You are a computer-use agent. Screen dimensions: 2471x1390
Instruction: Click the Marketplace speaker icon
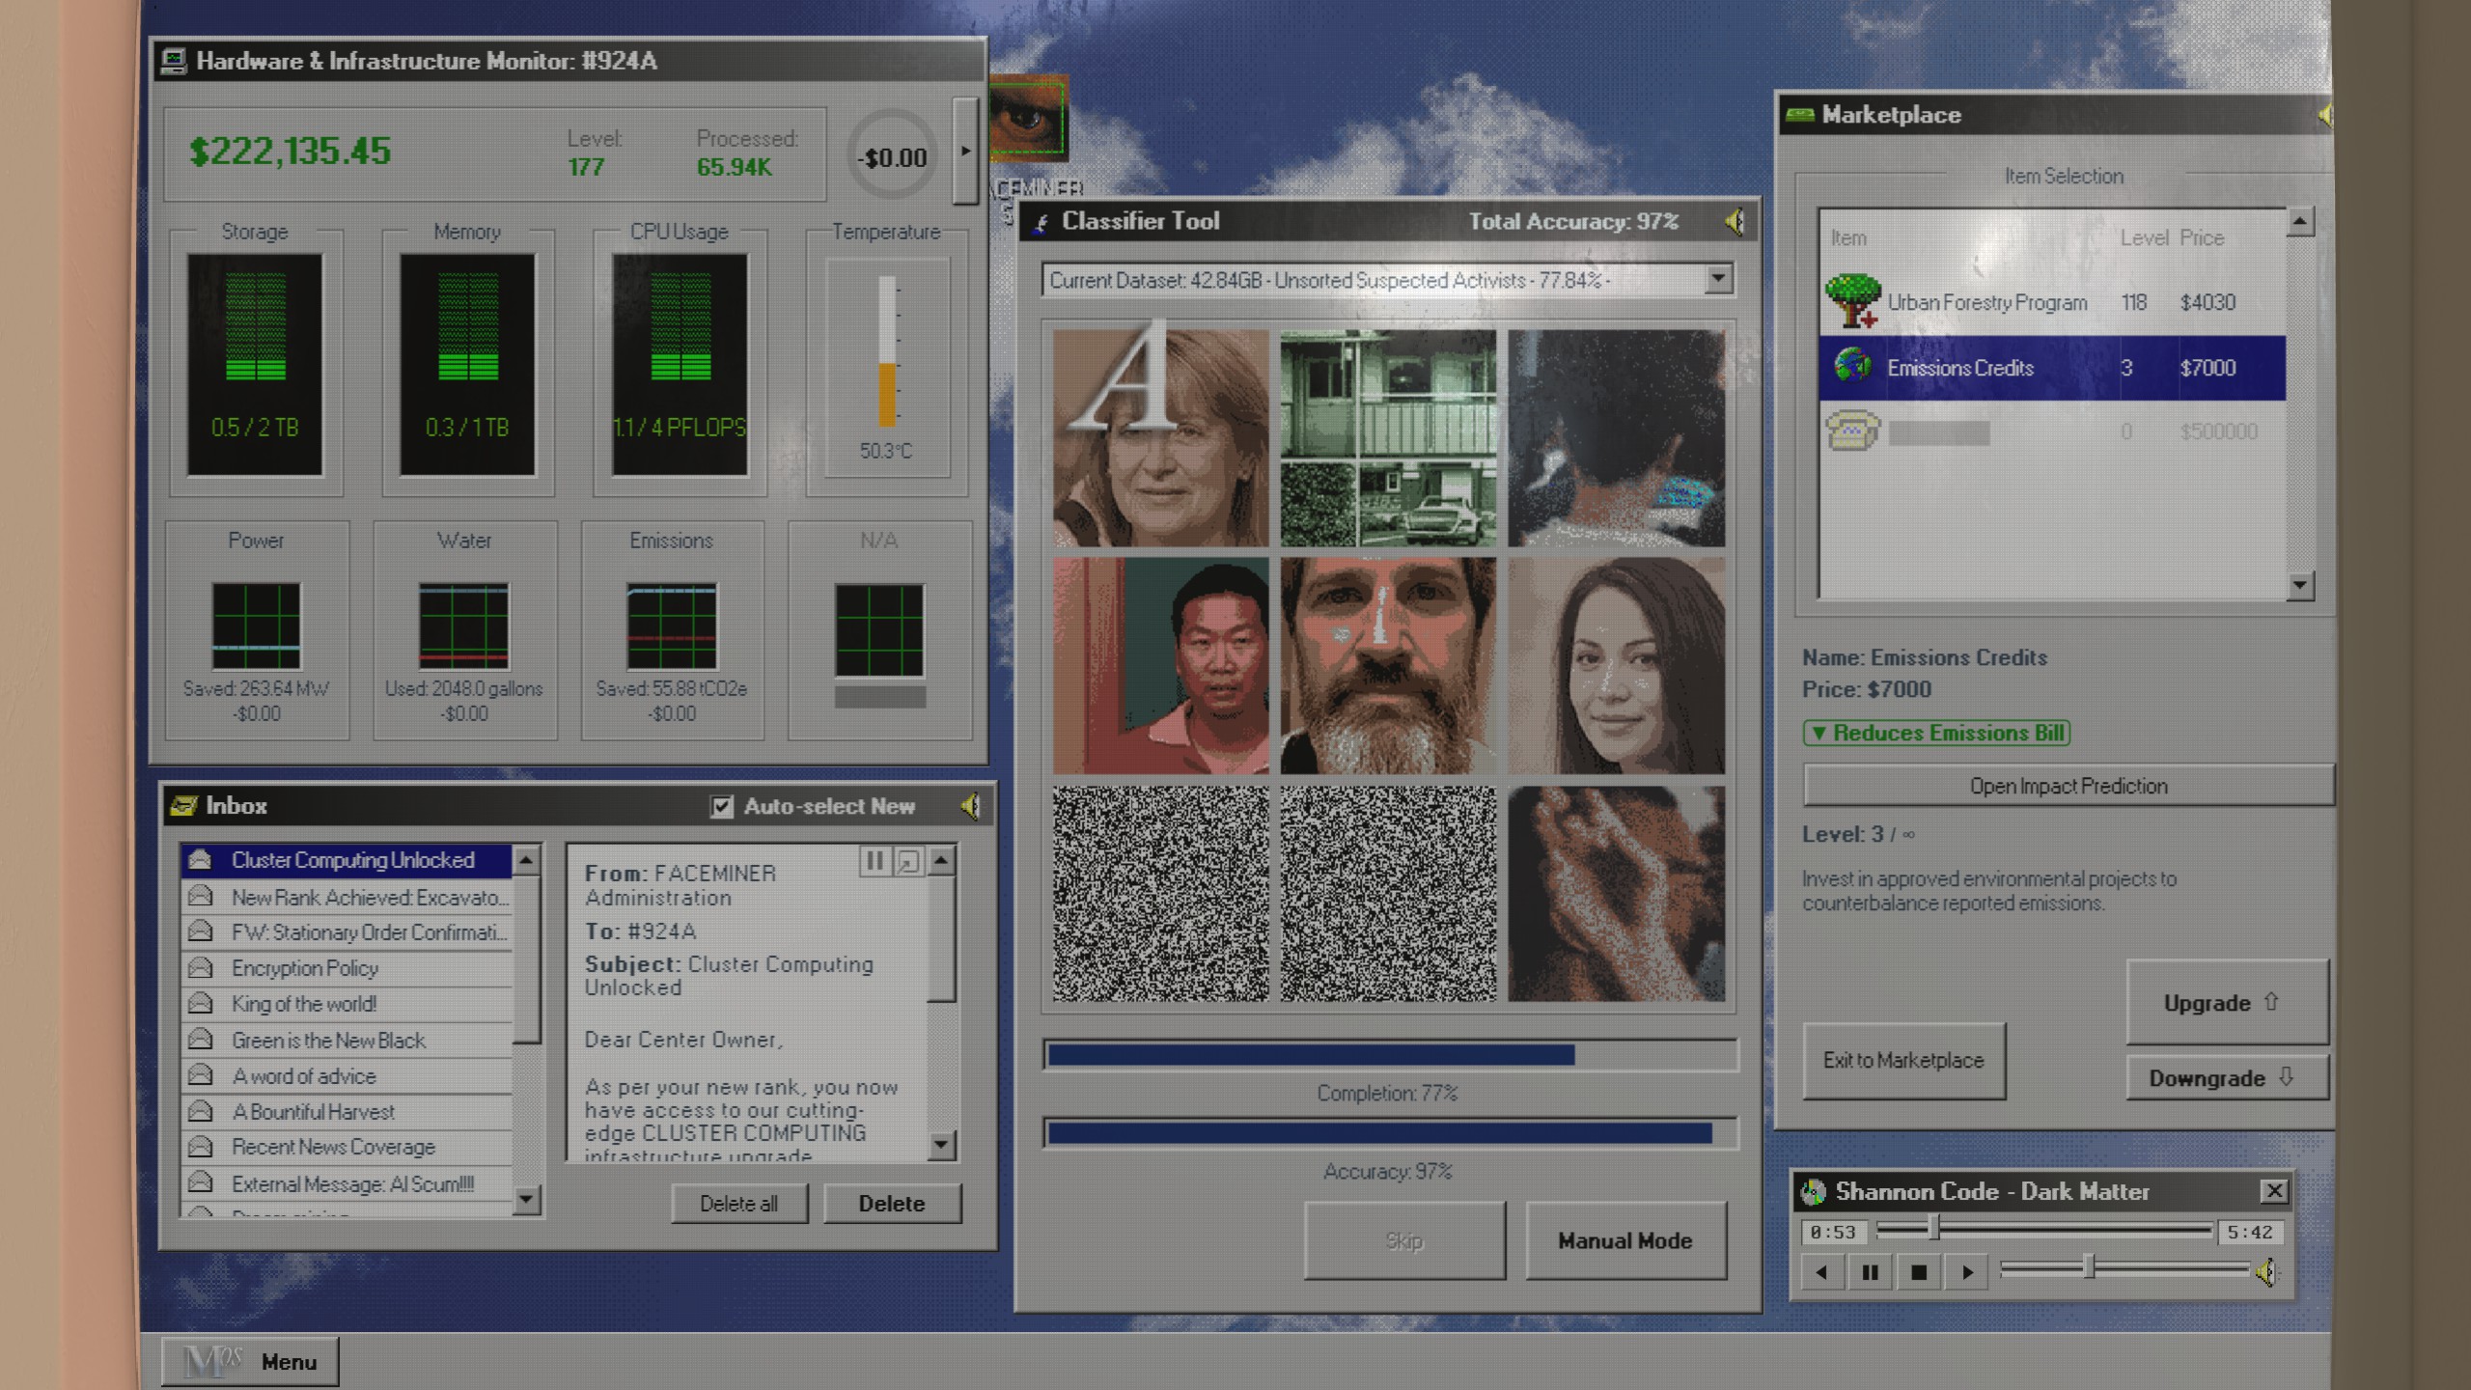coord(2324,116)
